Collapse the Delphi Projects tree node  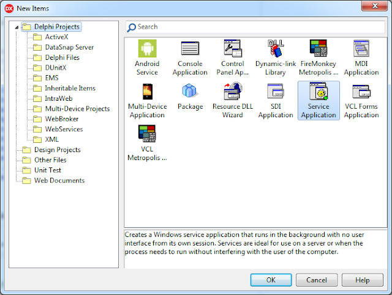tap(17, 27)
